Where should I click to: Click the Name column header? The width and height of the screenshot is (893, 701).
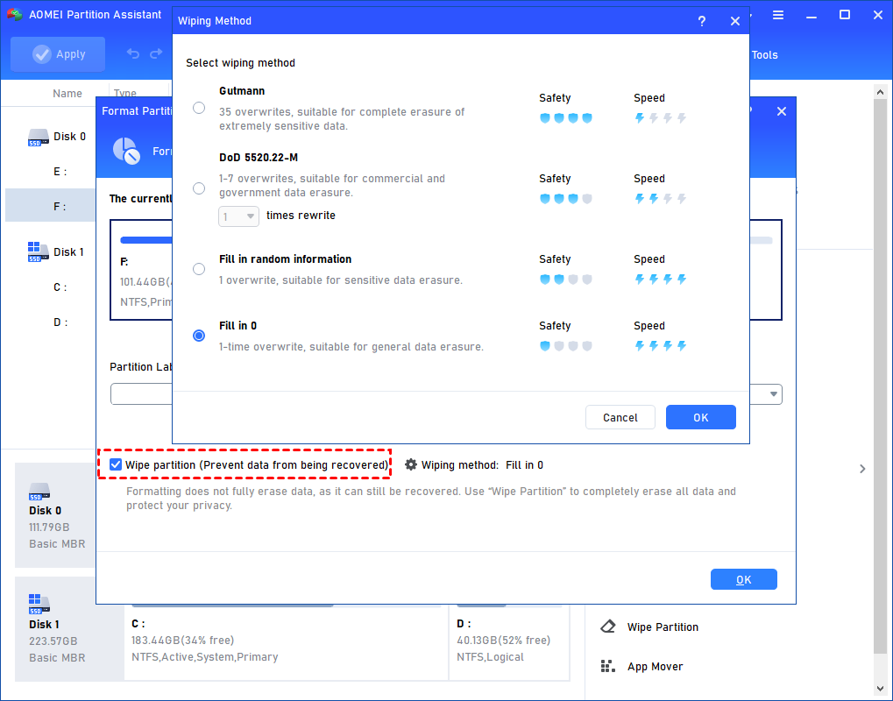(67, 94)
